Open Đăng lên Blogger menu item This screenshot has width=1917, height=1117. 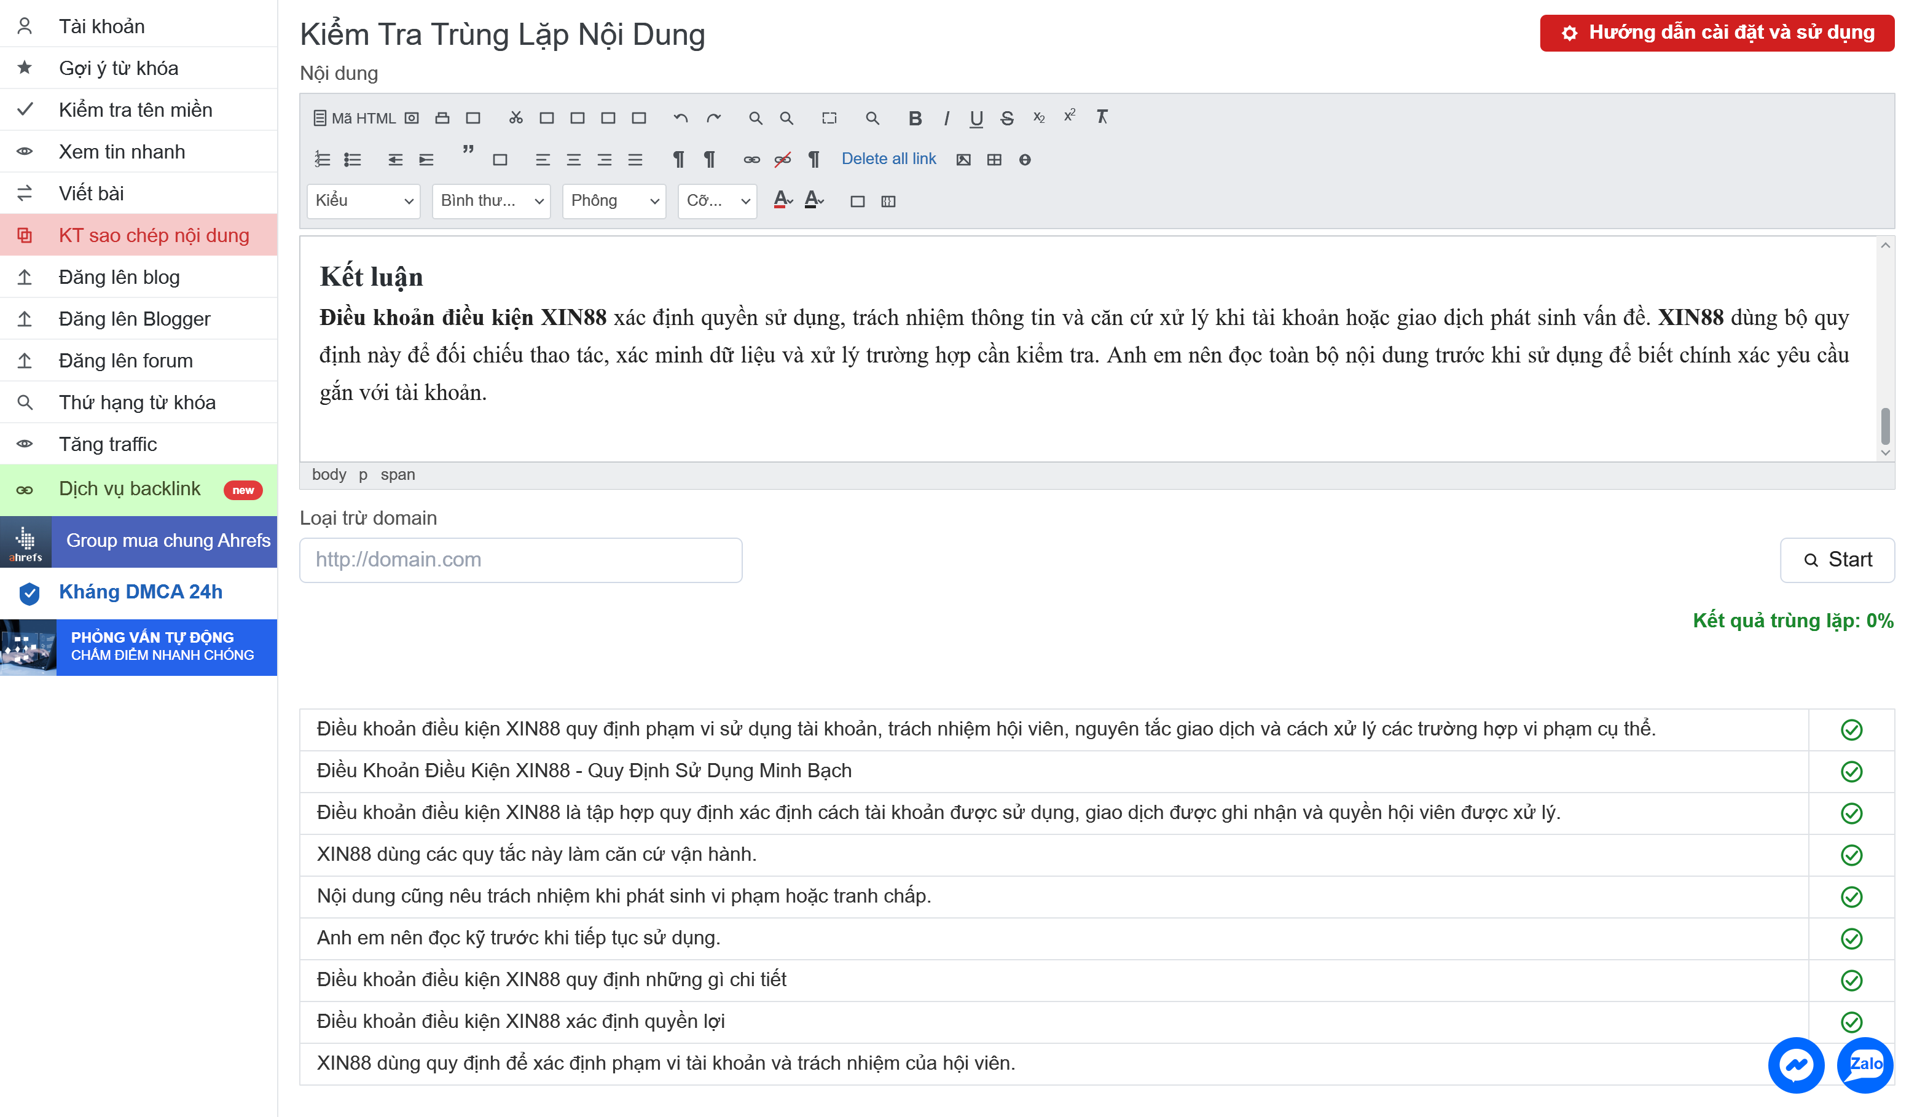(x=138, y=319)
